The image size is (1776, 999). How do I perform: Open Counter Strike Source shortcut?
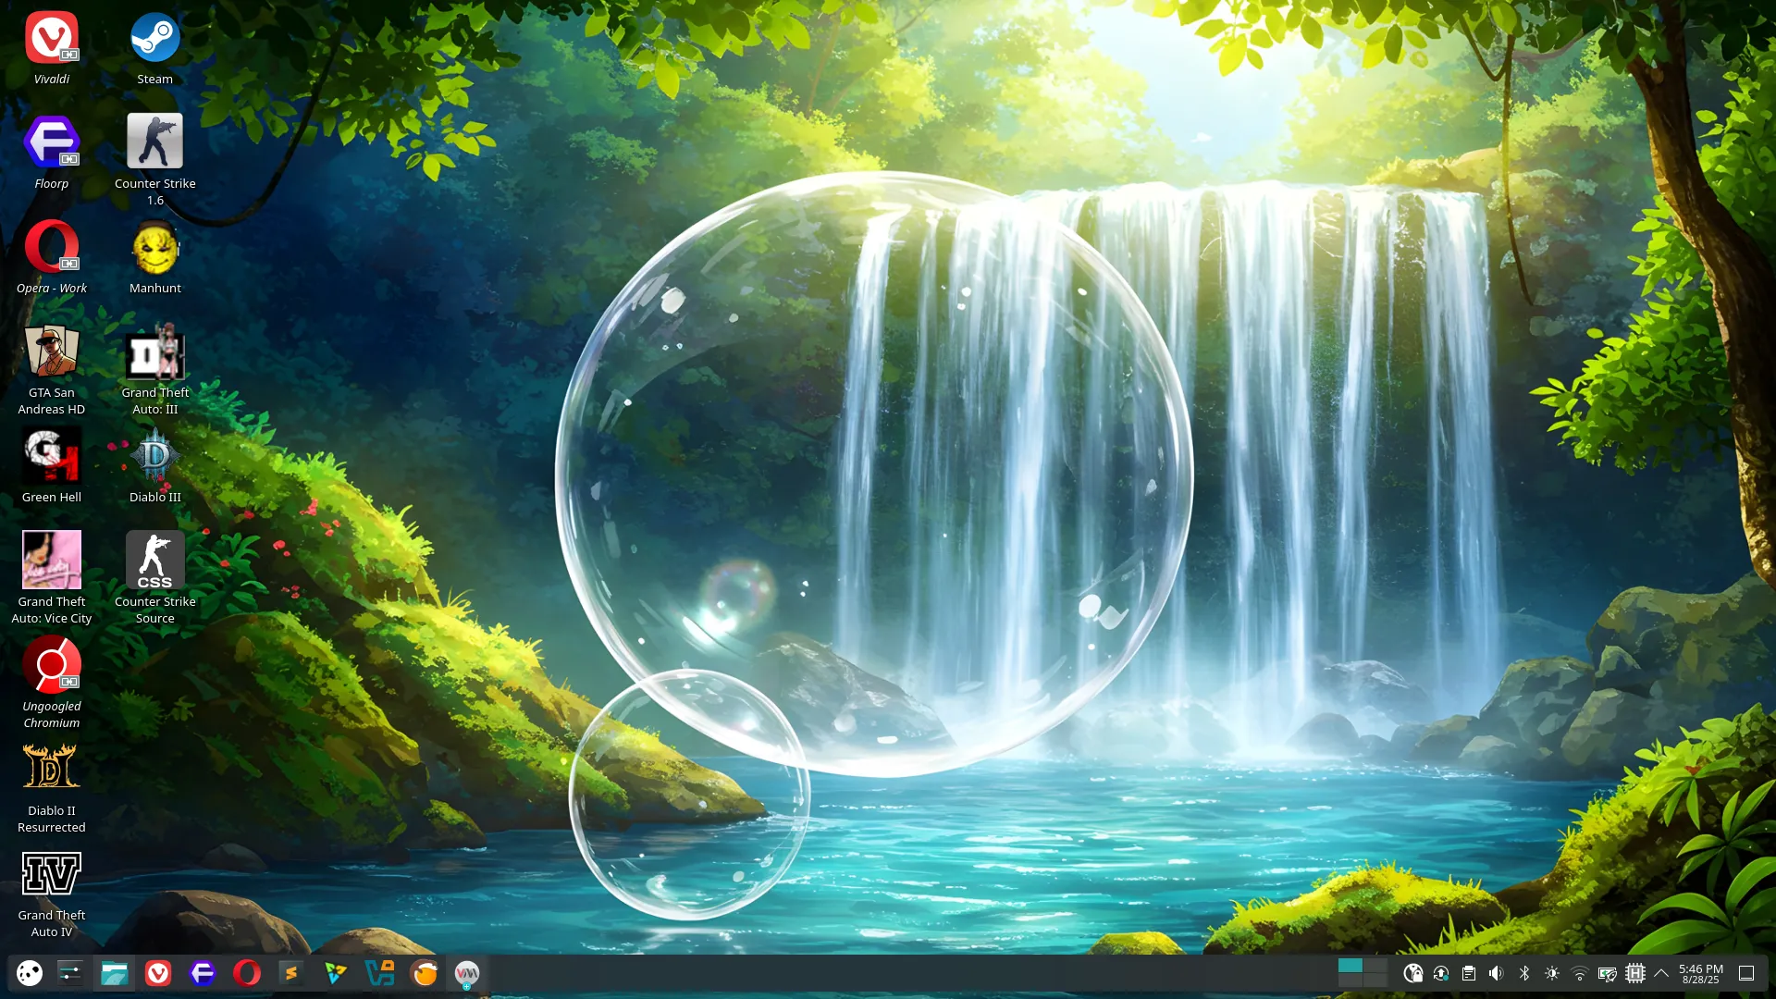[x=154, y=560]
